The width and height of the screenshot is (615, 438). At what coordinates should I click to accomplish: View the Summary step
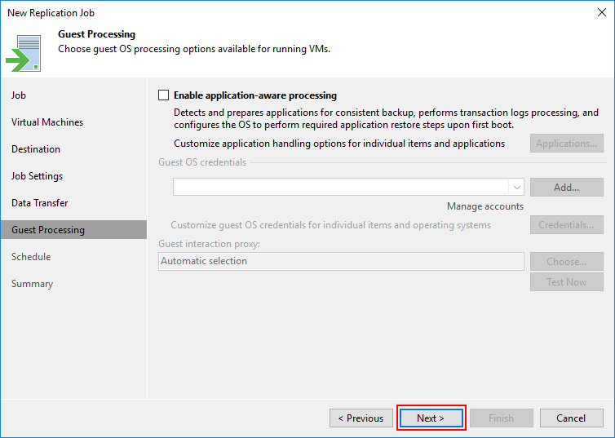(x=32, y=284)
